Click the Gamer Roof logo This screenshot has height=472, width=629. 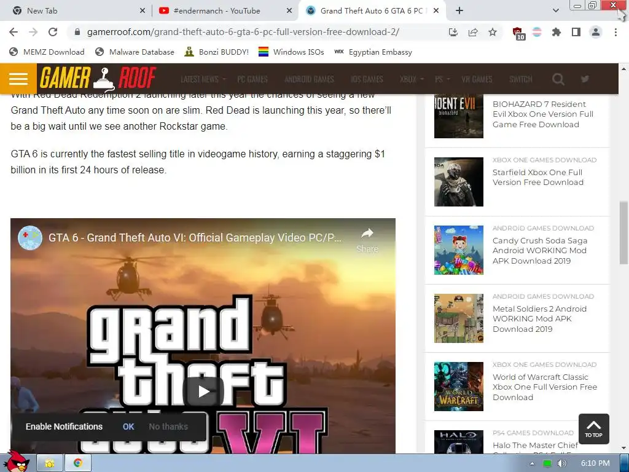(98, 78)
